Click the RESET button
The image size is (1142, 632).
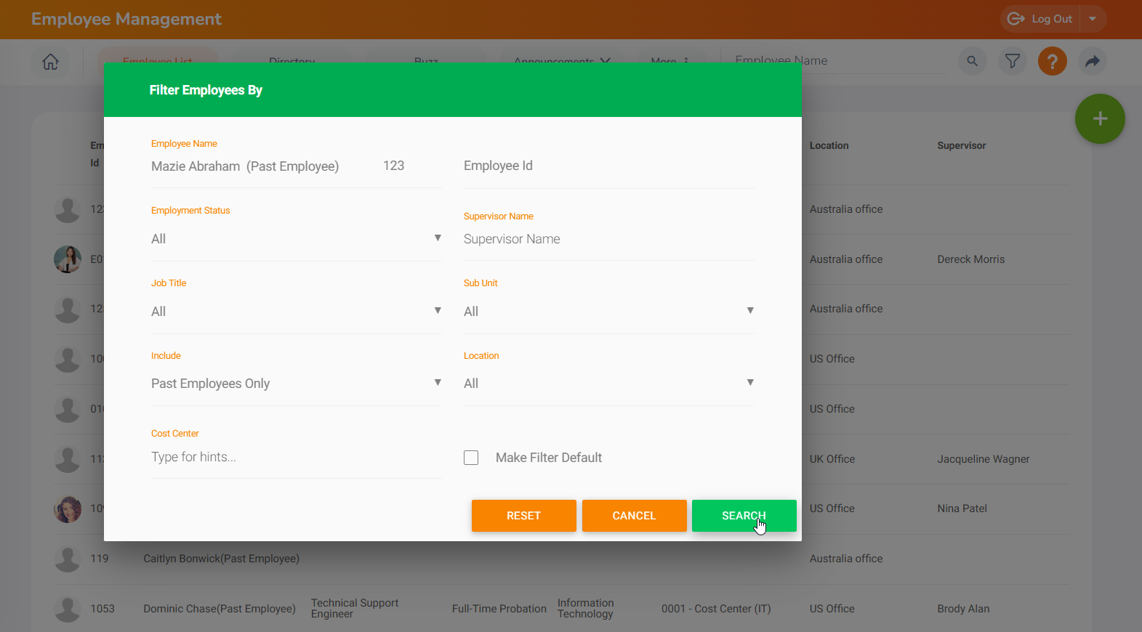click(x=523, y=516)
